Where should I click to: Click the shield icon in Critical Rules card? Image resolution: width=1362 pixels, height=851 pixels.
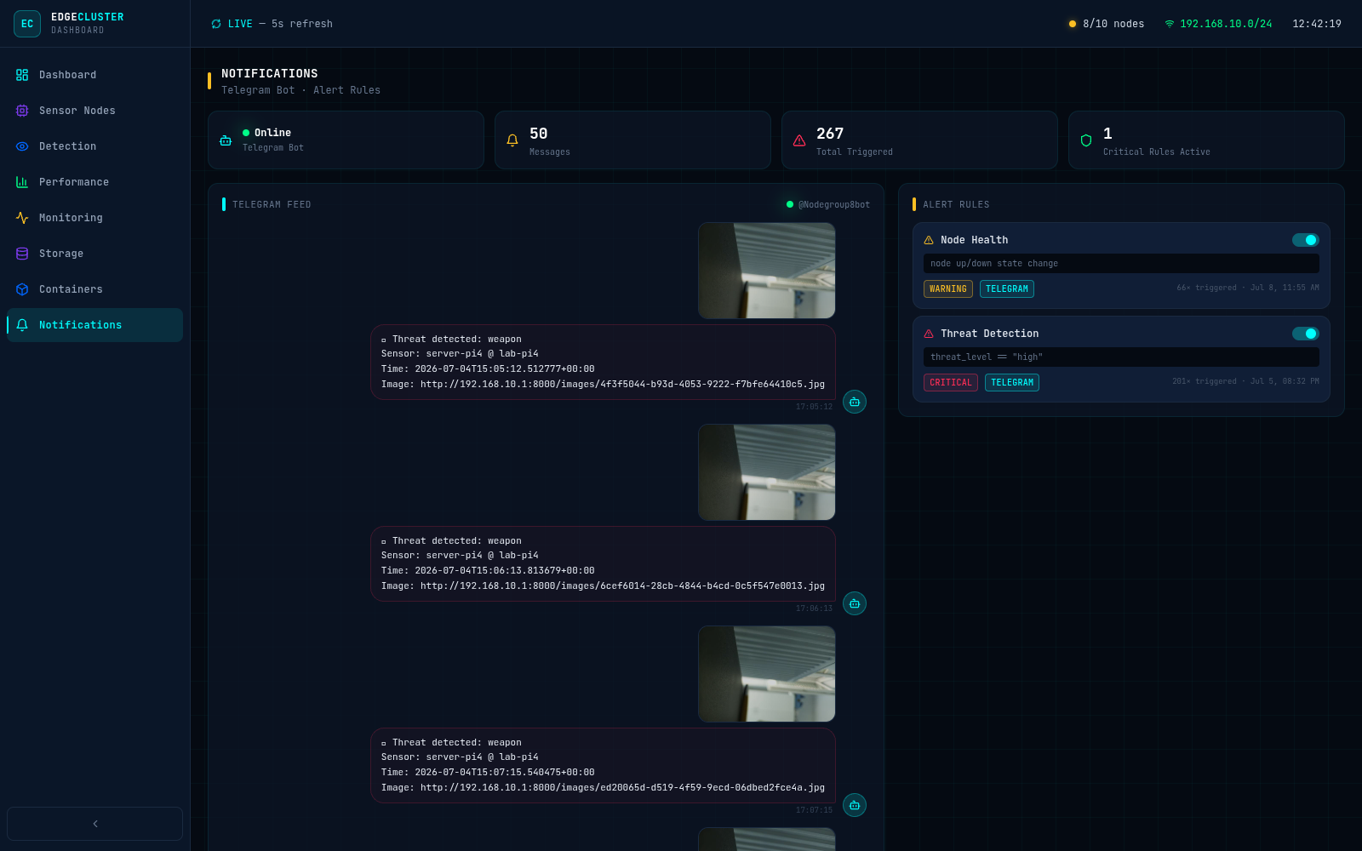1086,140
